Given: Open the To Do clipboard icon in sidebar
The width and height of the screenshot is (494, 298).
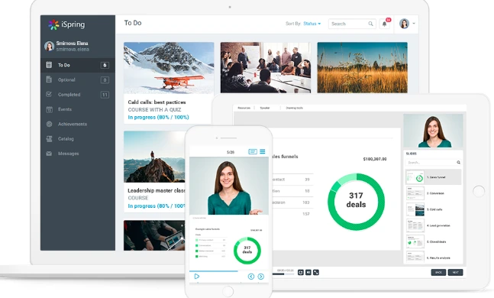Looking at the screenshot, I should (49, 65).
